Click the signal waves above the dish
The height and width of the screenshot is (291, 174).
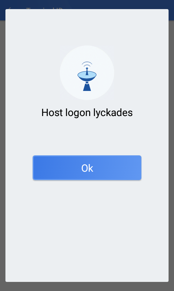coord(87,64)
